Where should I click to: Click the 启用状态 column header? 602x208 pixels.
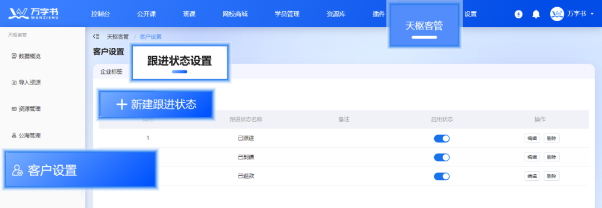[x=441, y=119]
